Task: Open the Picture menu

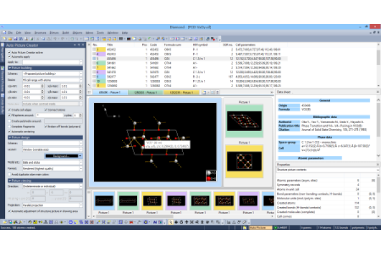Action: click(x=54, y=32)
